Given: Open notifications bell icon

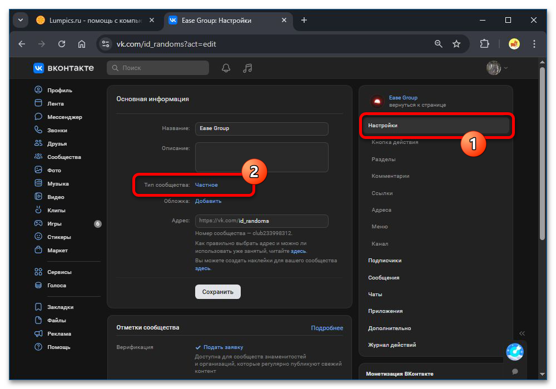Looking at the screenshot, I should click(x=226, y=68).
